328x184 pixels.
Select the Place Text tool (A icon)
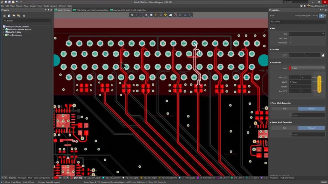coord(184,15)
